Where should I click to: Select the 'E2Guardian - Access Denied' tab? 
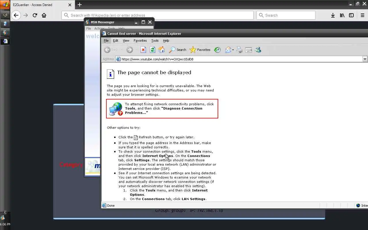point(42,5)
